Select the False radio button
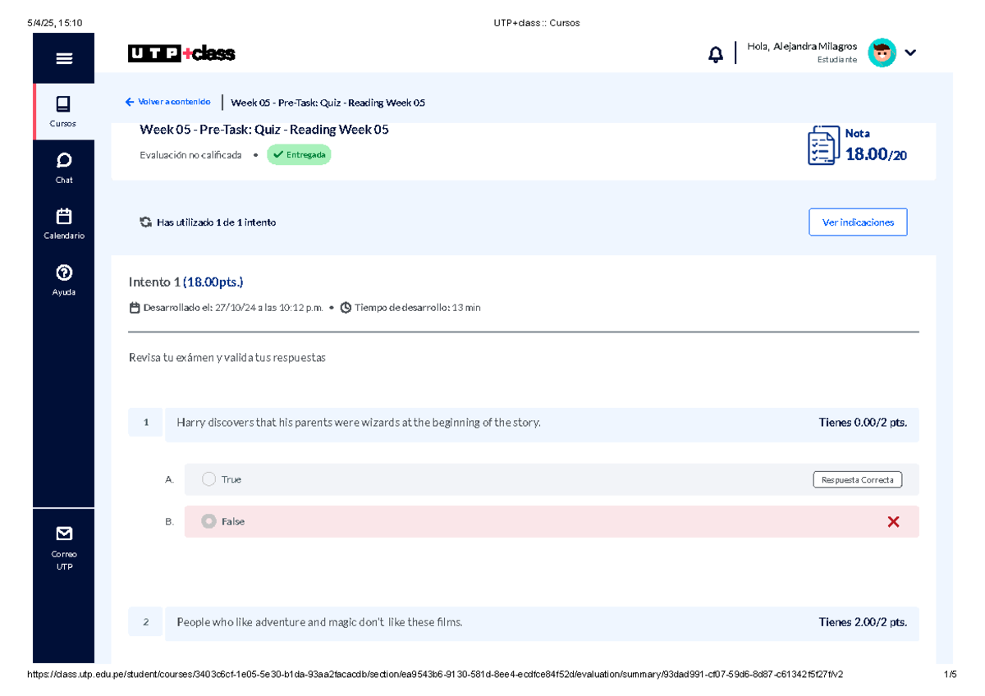This screenshot has height=696, width=985. click(x=208, y=521)
